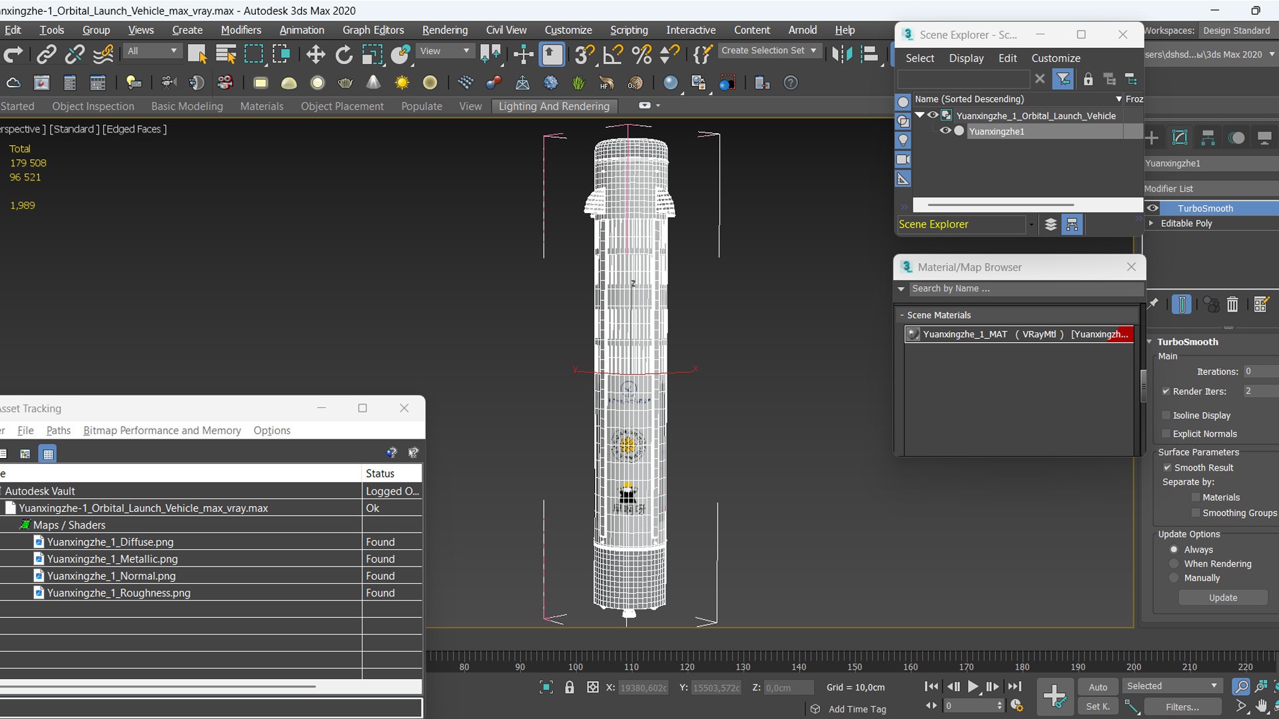This screenshot has height=719, width=1279.
Task: Toggle Smooth Result checkbox
Action: (x=1167, y=467)
